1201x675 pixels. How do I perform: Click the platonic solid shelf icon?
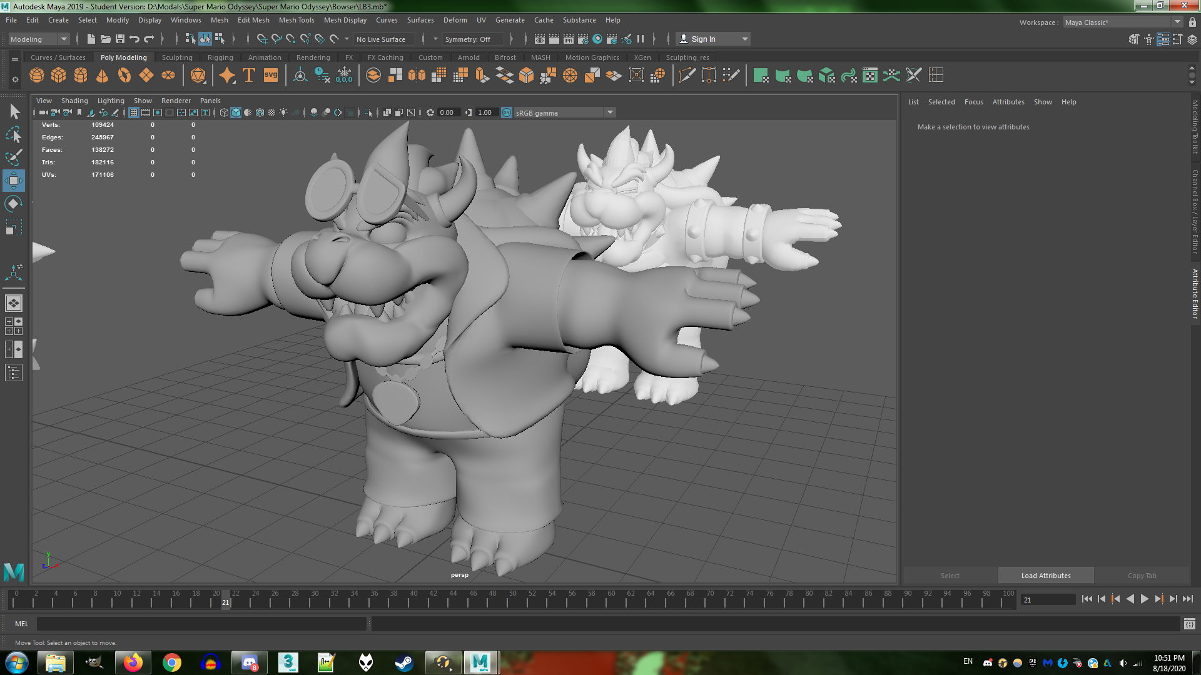click(198, 76)
